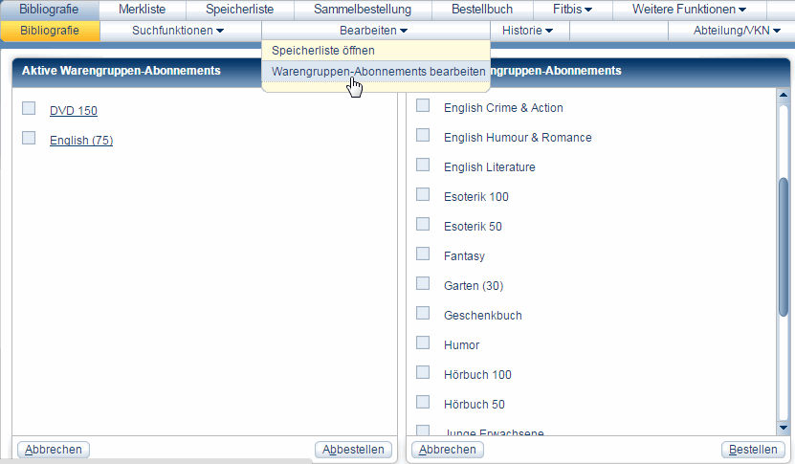Enable the Hörbuch 100 checkbox

pos(423,372)
